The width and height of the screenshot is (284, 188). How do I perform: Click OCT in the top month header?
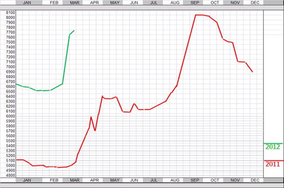pos(215,3)
